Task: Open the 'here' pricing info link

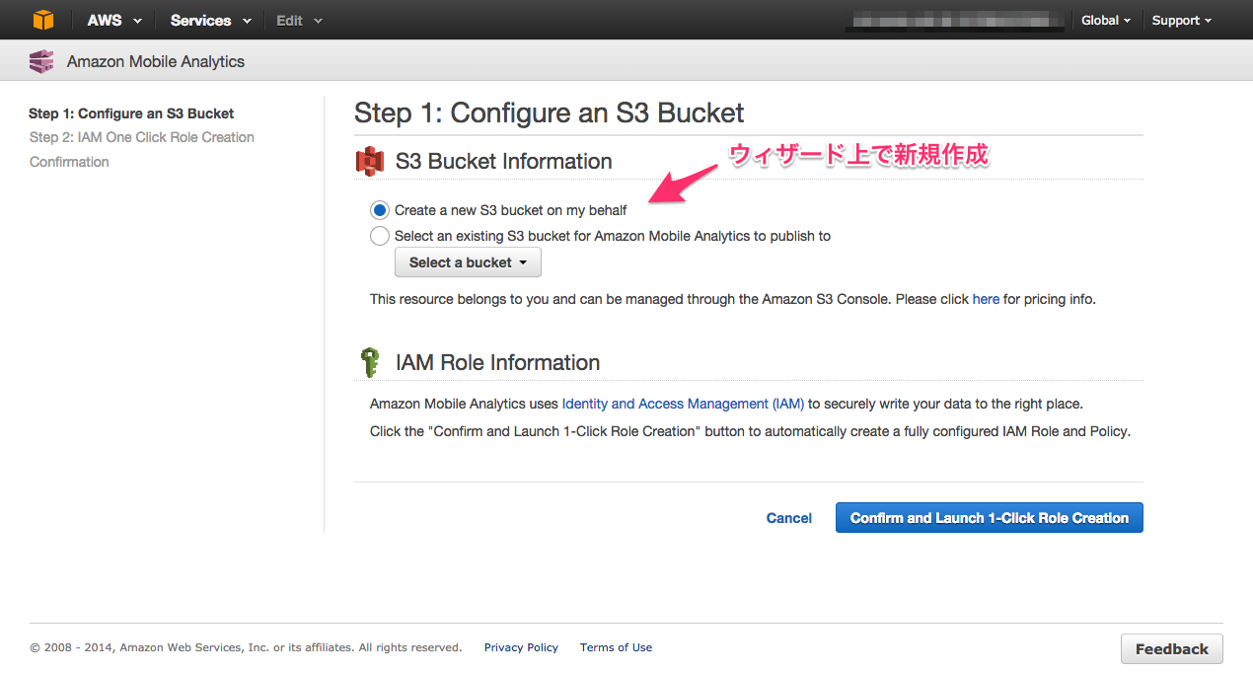Action: (986, 299)
